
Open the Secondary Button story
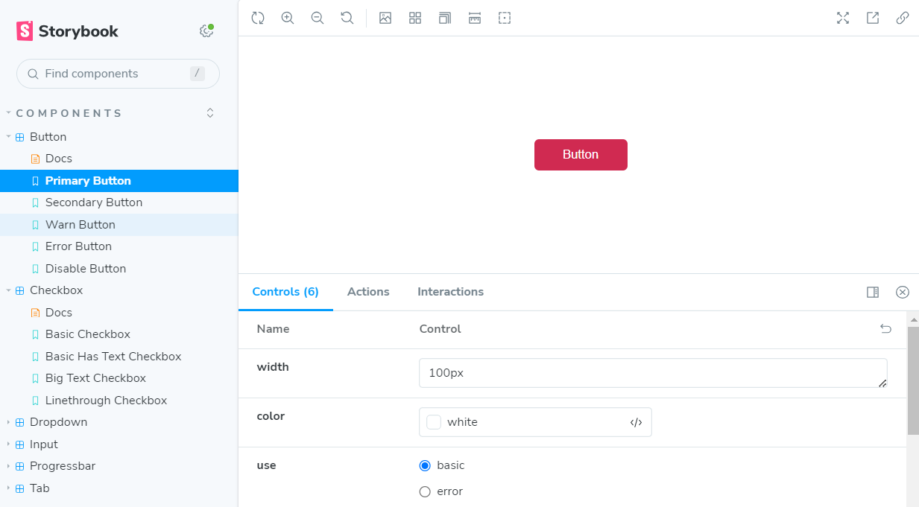(x=94, y=203)
